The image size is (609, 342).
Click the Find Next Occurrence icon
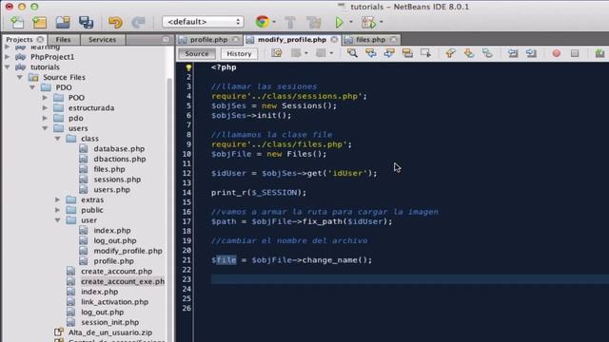coord(389,53)
